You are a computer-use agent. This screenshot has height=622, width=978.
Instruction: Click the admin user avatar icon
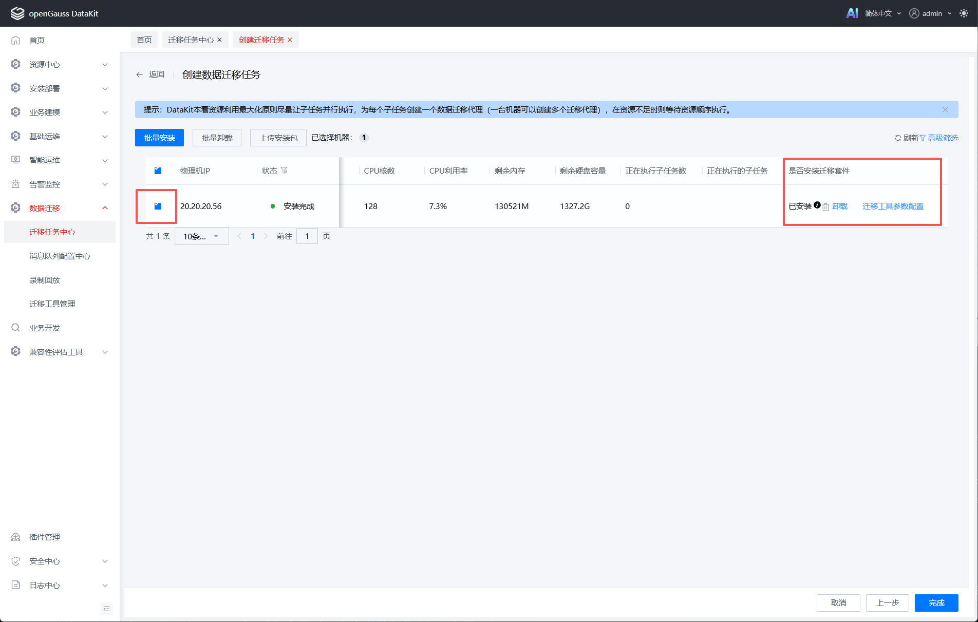pyautogui.click(x=914, y=13)
